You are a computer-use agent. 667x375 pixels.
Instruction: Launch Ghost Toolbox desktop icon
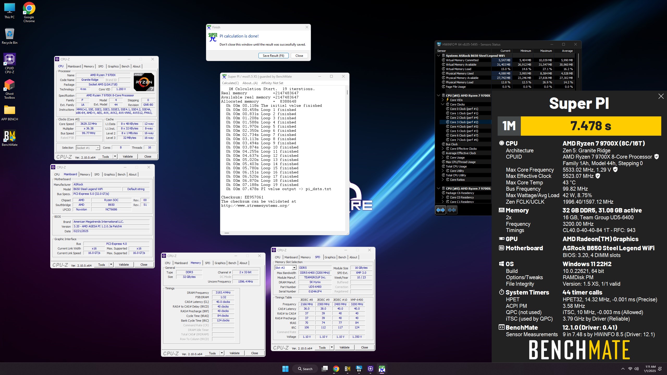(x=9, y=89)
